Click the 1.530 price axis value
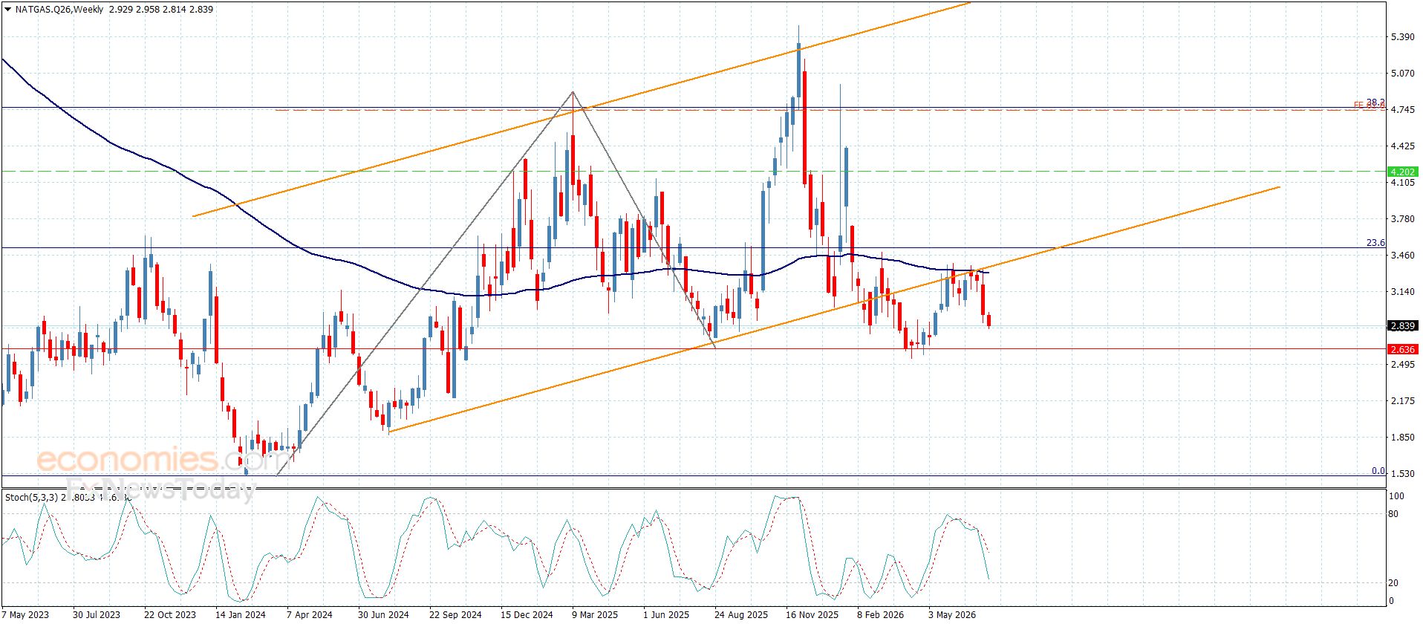Image resolution: width=1423 pixels, height=624 pixels. (x=1402, y=473)
